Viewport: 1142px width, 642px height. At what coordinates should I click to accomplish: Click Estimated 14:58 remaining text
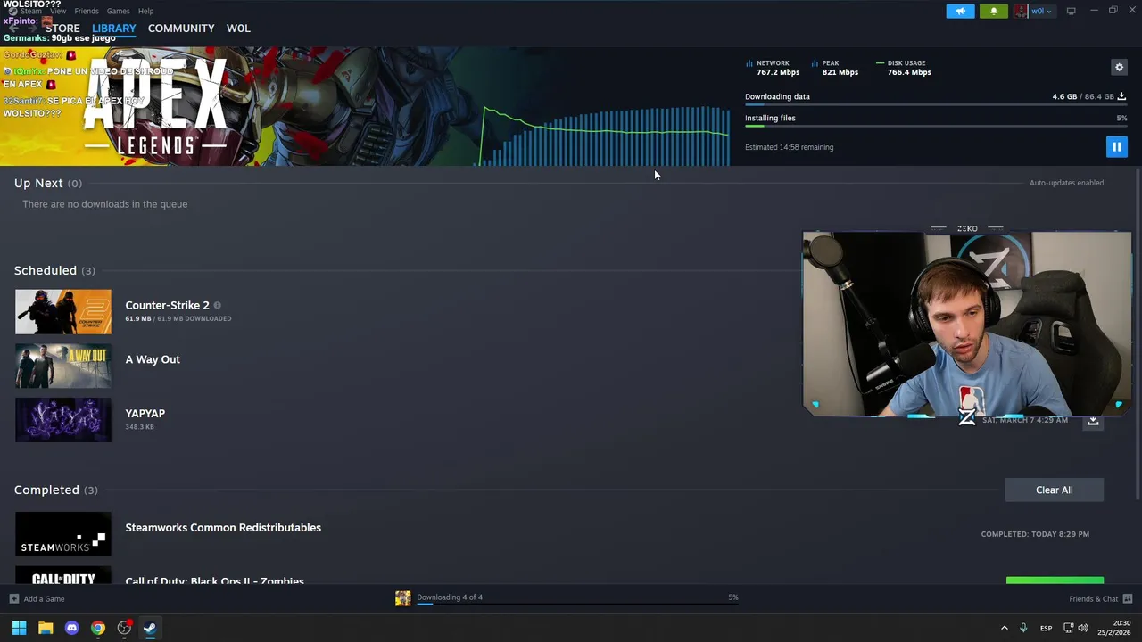coord(789,147)
